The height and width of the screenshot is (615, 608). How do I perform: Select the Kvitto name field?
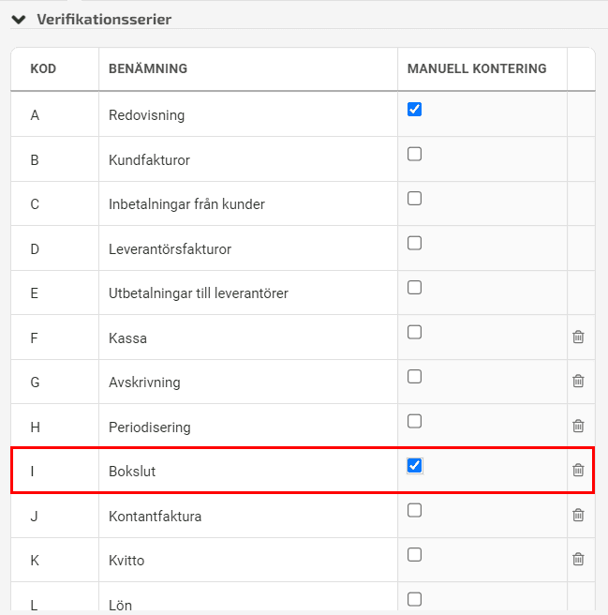248,560
